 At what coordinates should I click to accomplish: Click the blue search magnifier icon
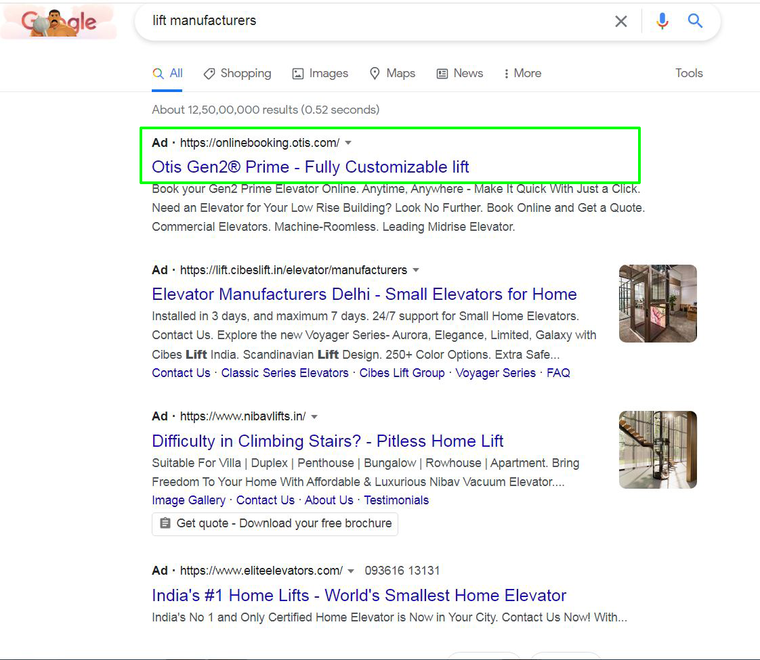coord(695,21)
